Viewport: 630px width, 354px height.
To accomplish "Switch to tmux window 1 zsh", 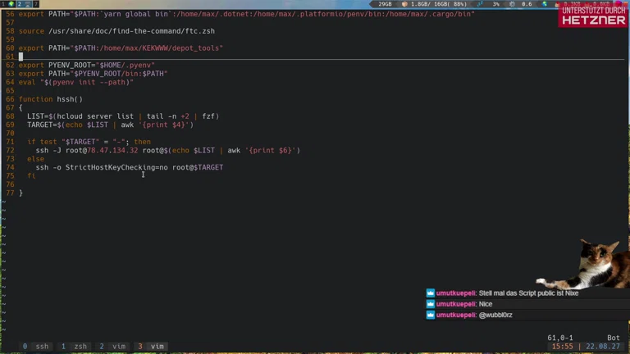I will point(74,347).
